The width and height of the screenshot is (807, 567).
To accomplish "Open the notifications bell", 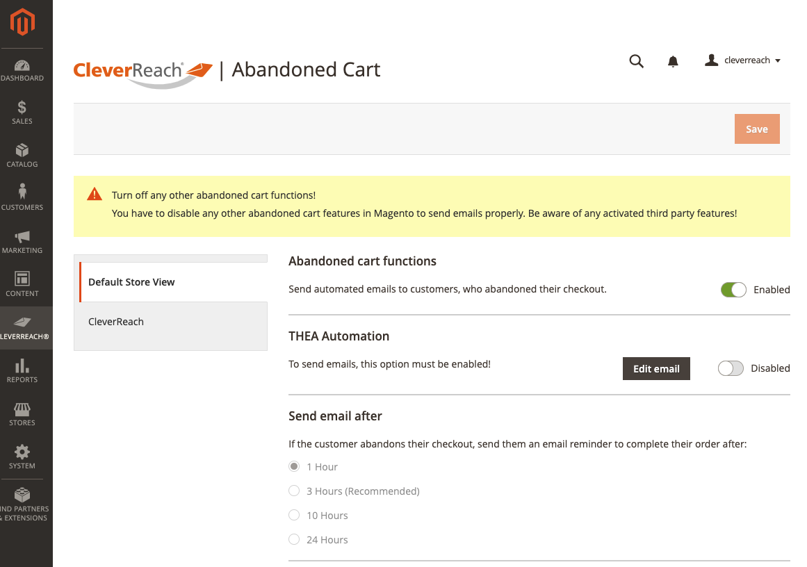I will [673, 62].
